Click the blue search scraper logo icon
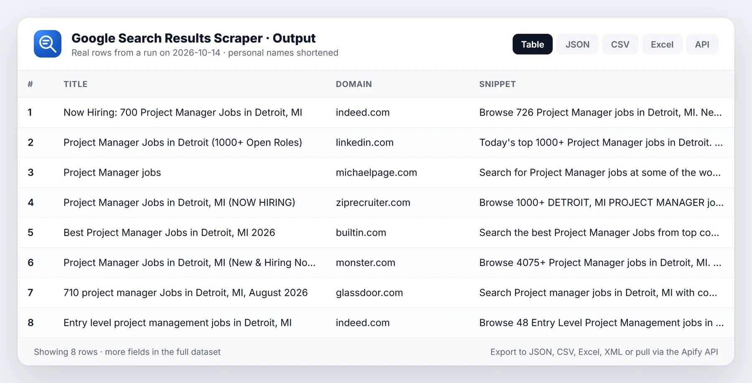Screen dimensions: 752x383 (x=48, y=44)
